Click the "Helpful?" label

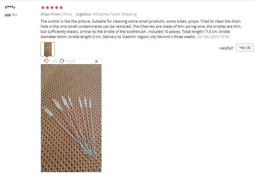pyautogui.click(x=226, y=48)
